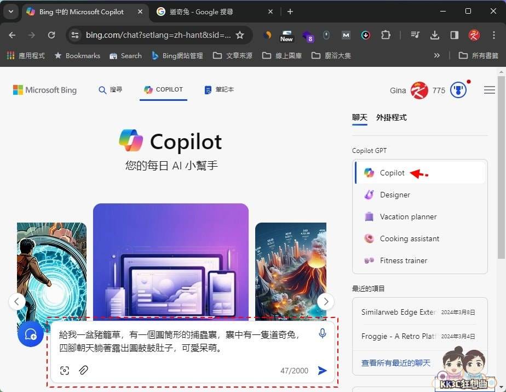Viewport: 506px width, 392px height.
Task: Start new topic with blue chat button
Action: (31, 334)
